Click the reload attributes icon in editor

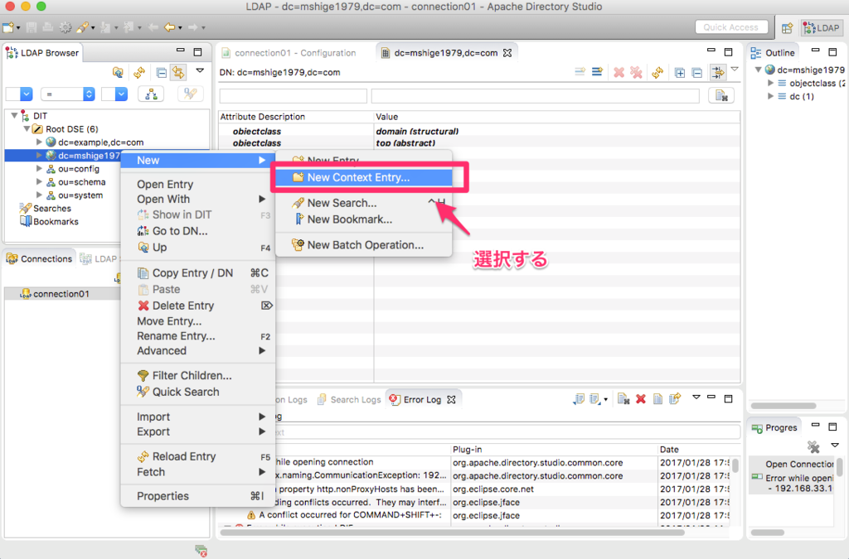pyautogui.click(x=657, y=72)
